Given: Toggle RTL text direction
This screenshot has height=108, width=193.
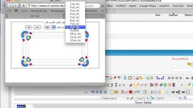Looking at the screenshot, I should (162, 78).
